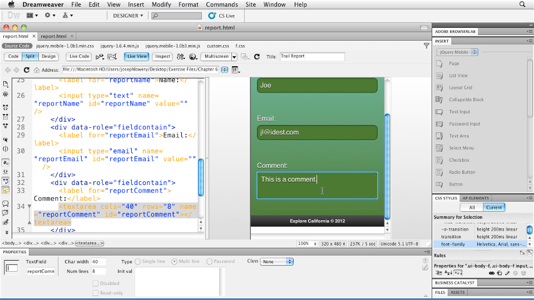Open custom.css related file
This screenshot has width=534, height=300.
[x=217, y=46]
